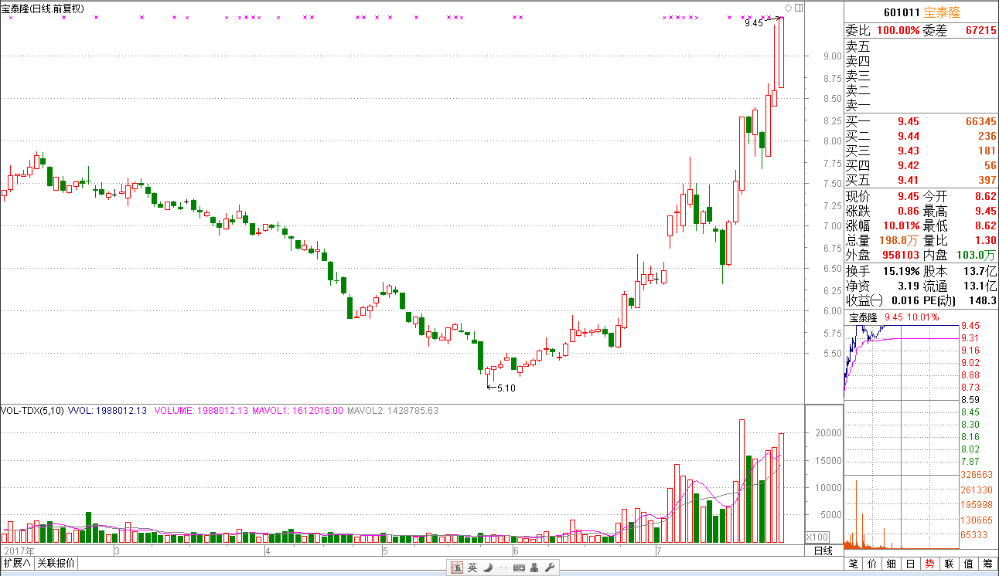Select 买一 bid volume 66345
Screen dimensions: 999x576
981,121
